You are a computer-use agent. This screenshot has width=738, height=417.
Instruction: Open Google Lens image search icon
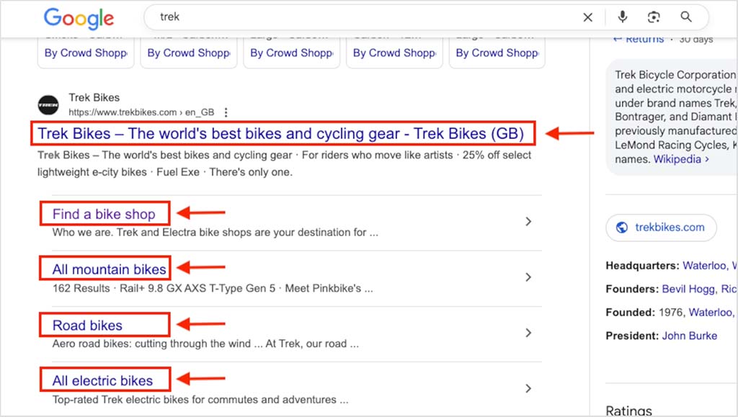coord(654,17)
